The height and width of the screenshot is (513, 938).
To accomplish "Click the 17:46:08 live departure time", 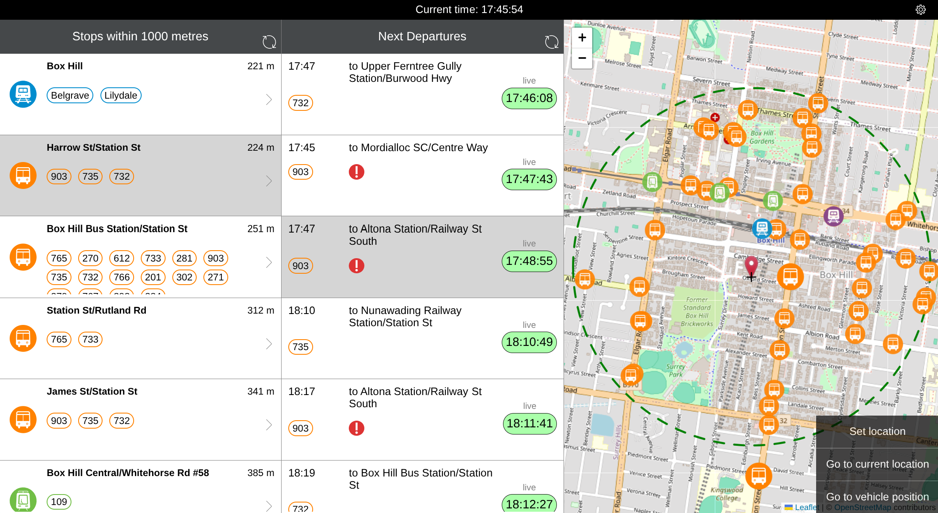I will (x=529, y=98).
